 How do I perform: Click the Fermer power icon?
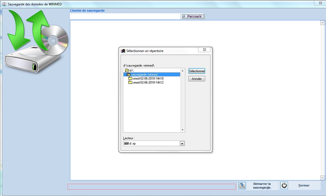pyautogui.click(x=284, y=186)
